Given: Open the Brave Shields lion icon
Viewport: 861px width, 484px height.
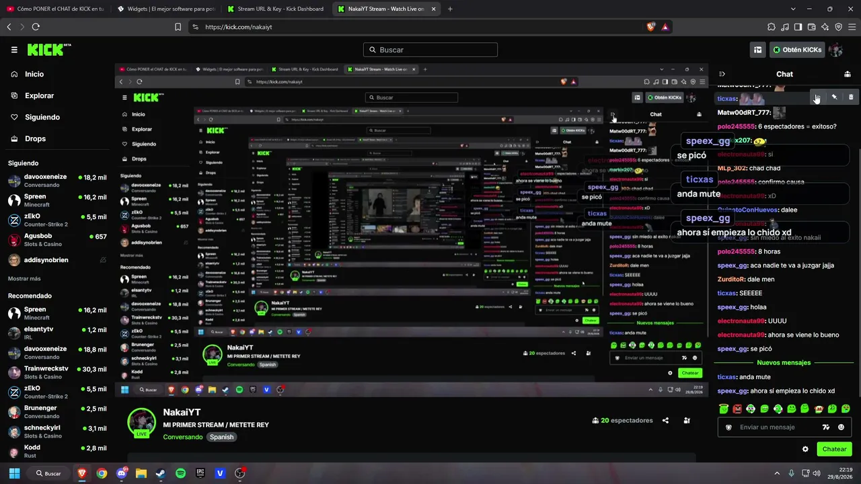Looking at the screenshot, I should coord(650,27).
